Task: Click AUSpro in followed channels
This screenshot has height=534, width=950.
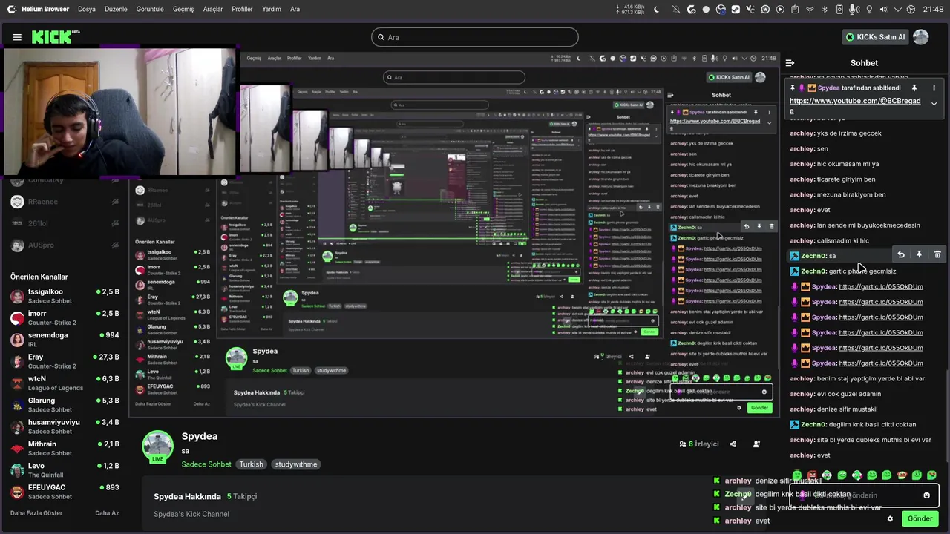Action: [x=65, y=245]
